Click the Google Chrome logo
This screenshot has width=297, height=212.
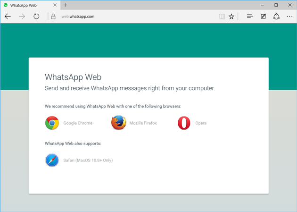tap(52, 123)
